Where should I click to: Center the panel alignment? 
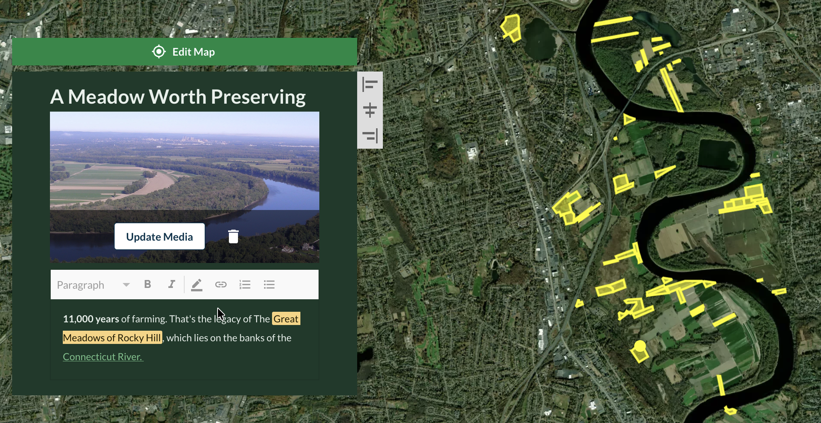click(370, 110)
